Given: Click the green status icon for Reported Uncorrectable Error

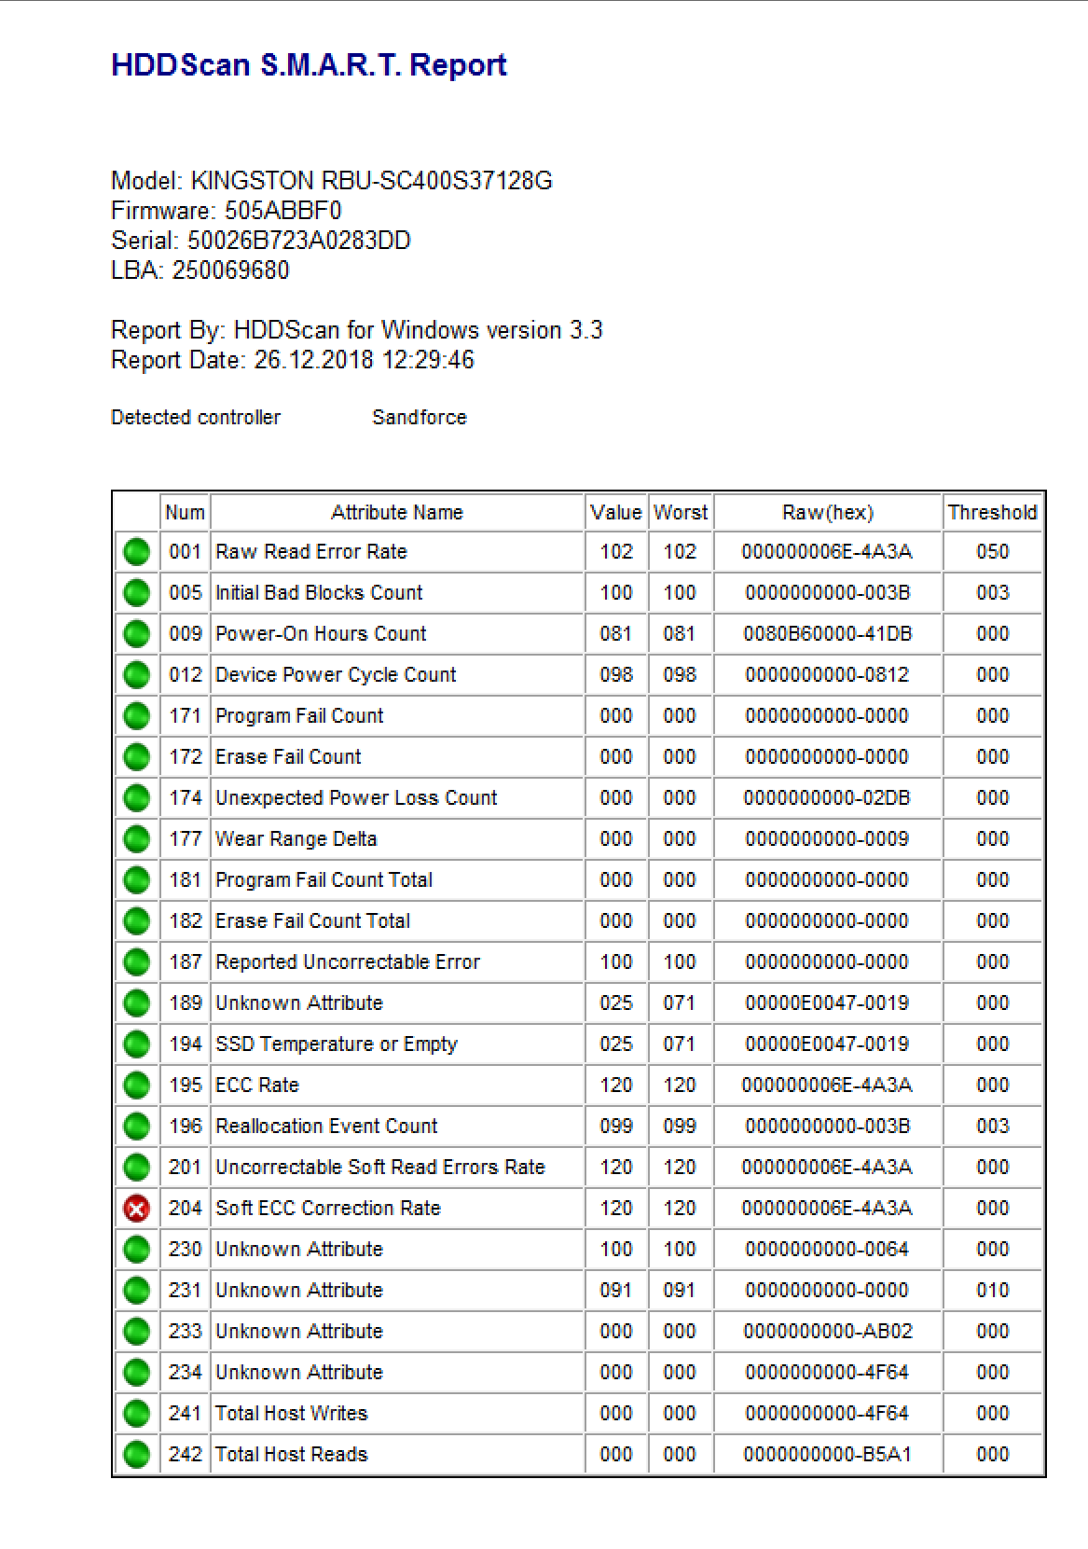Looking at the screenshot, I should tap(137, 962).
